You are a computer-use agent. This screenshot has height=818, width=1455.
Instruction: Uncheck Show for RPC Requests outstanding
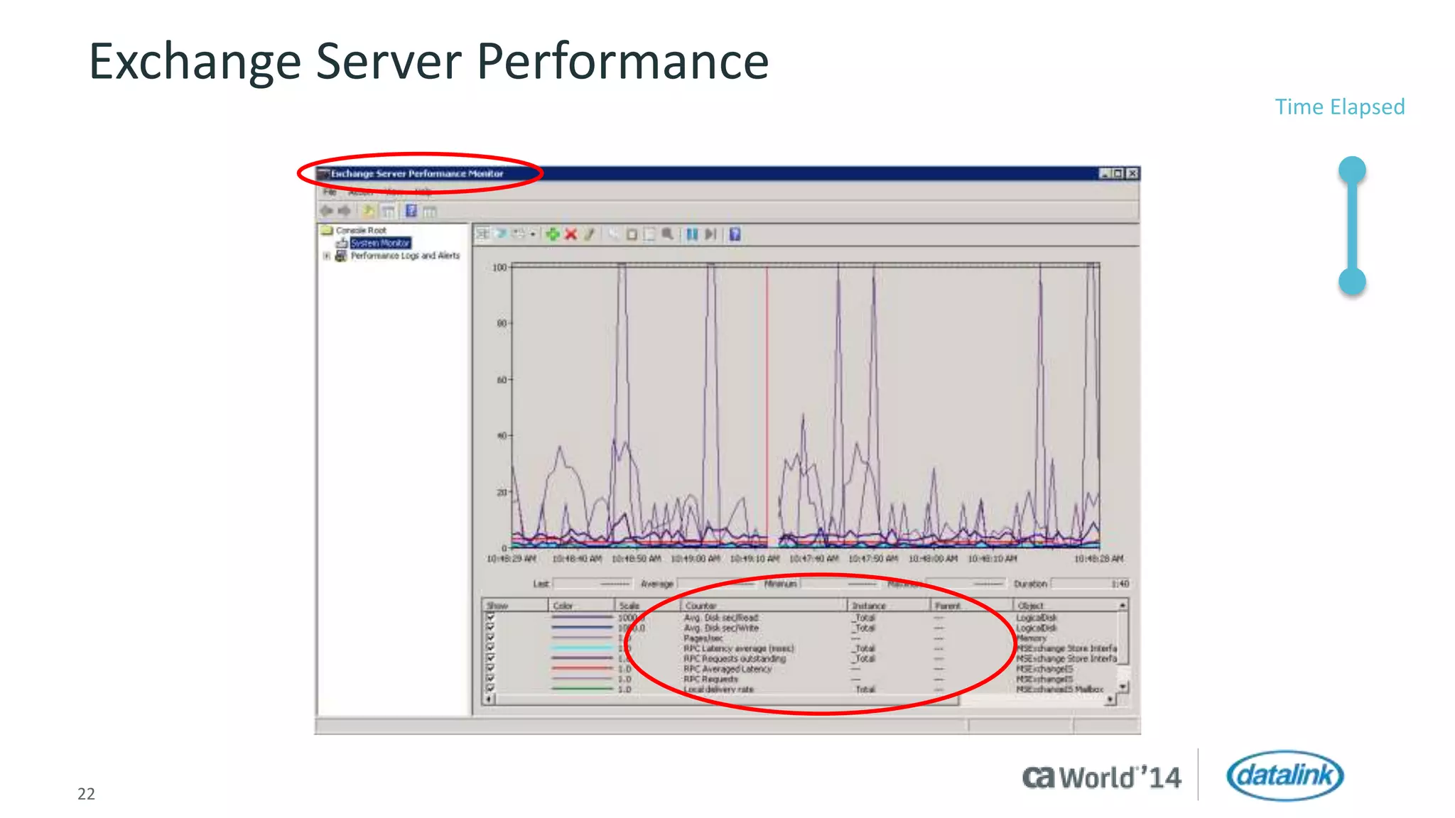click(x=490, y=658)
